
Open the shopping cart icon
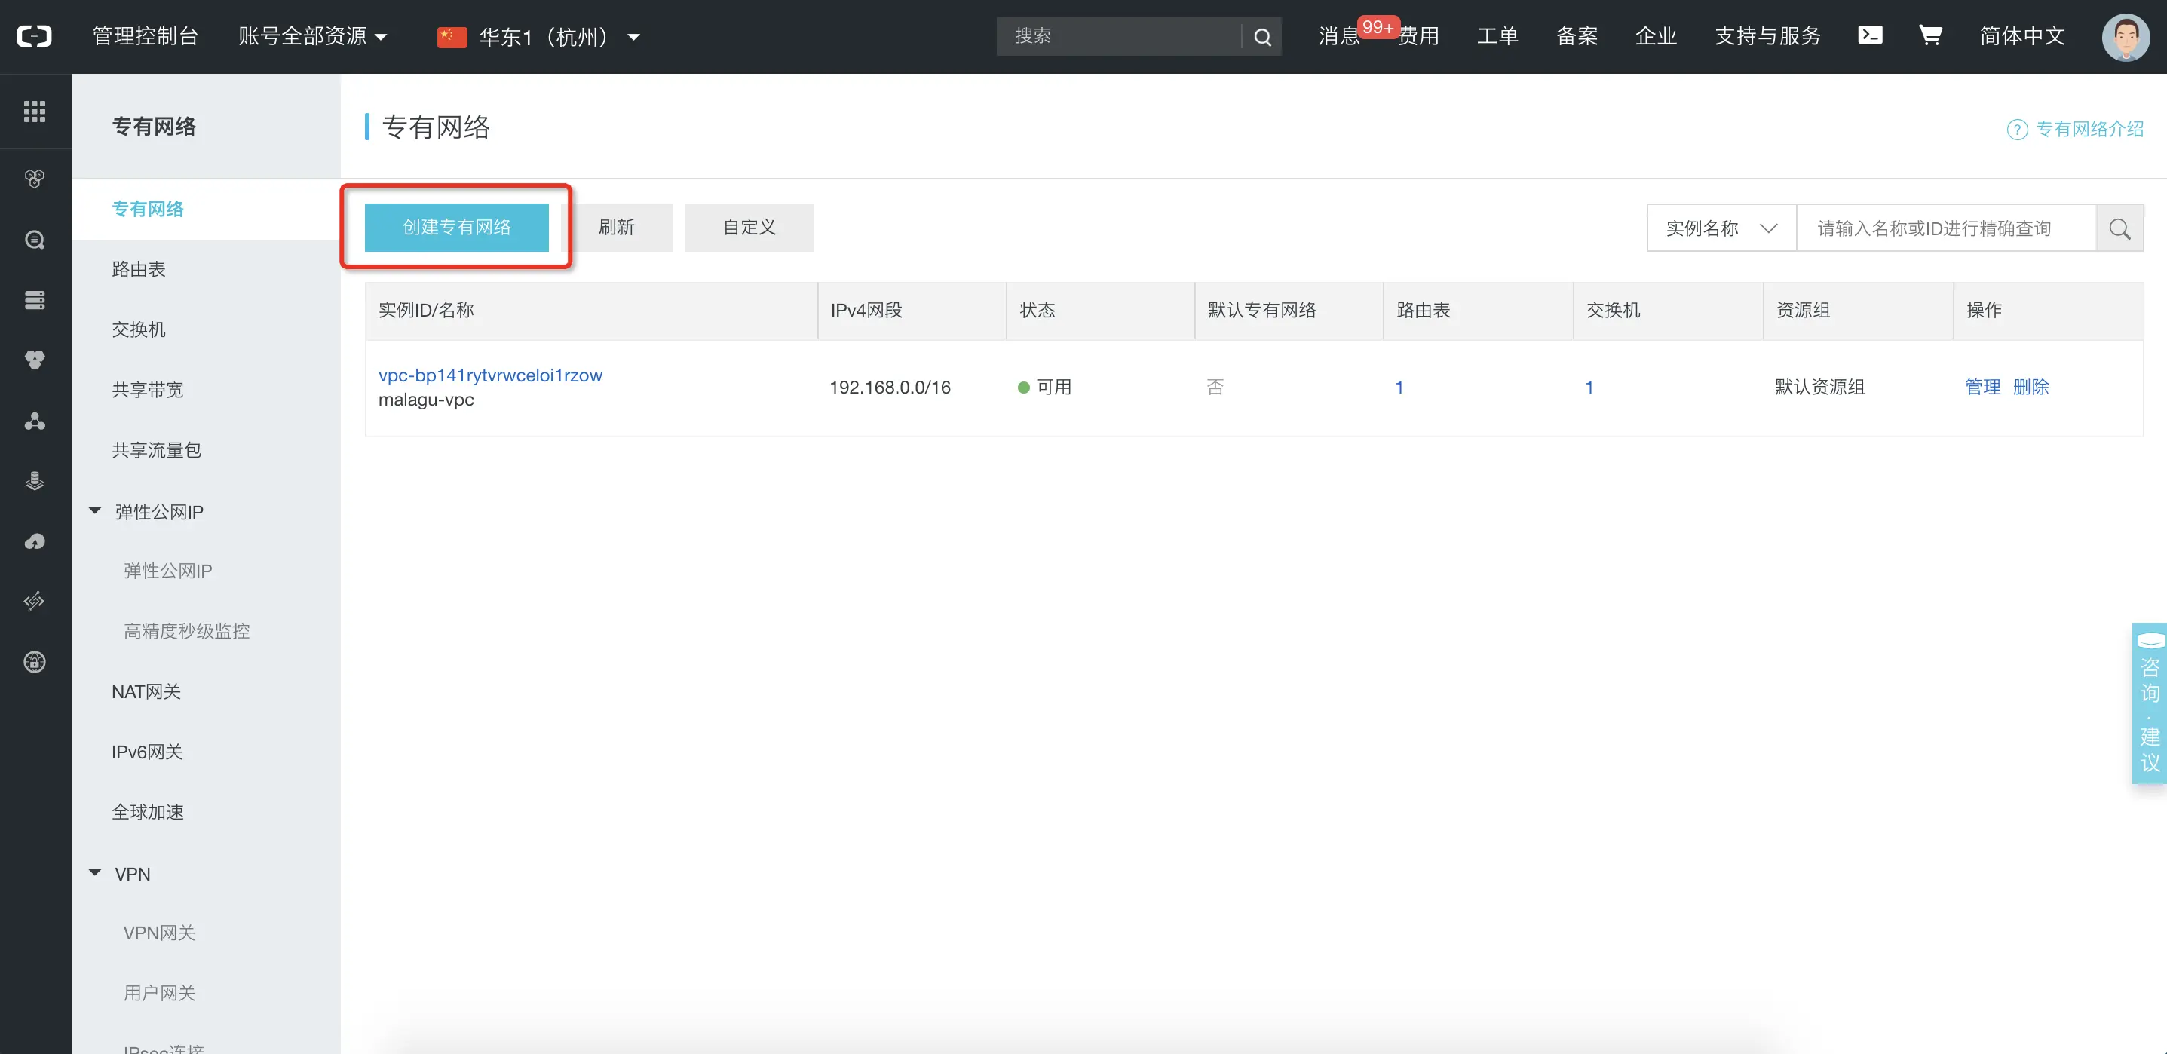pos(1929,35)
